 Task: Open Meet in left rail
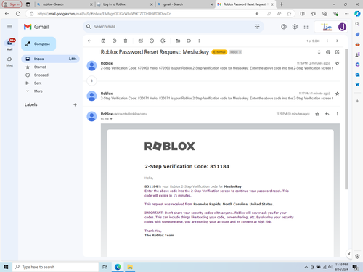(x=9, y=62)
